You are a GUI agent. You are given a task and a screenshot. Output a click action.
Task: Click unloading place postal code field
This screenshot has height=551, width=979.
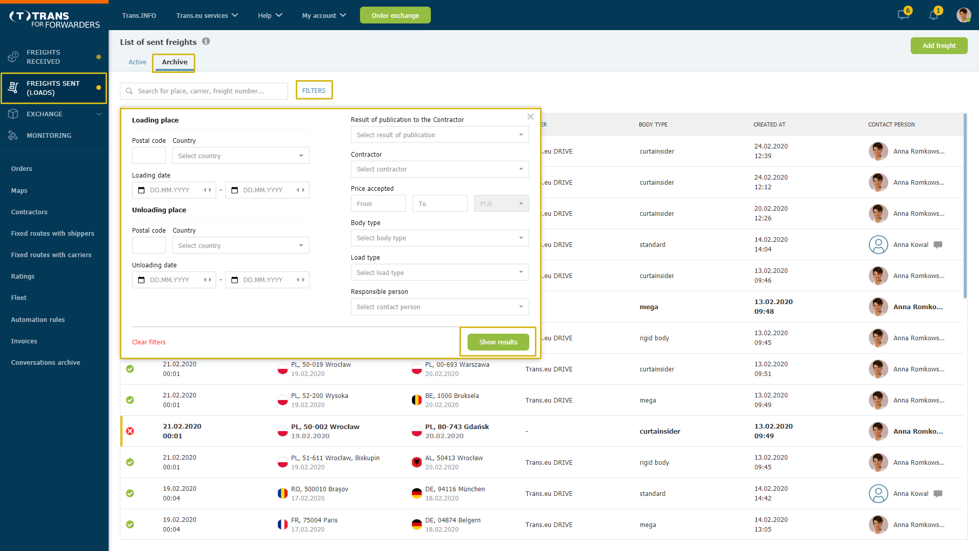[149, 245]
